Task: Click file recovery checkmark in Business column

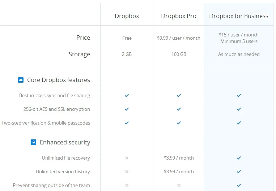Action: point(239,158)
